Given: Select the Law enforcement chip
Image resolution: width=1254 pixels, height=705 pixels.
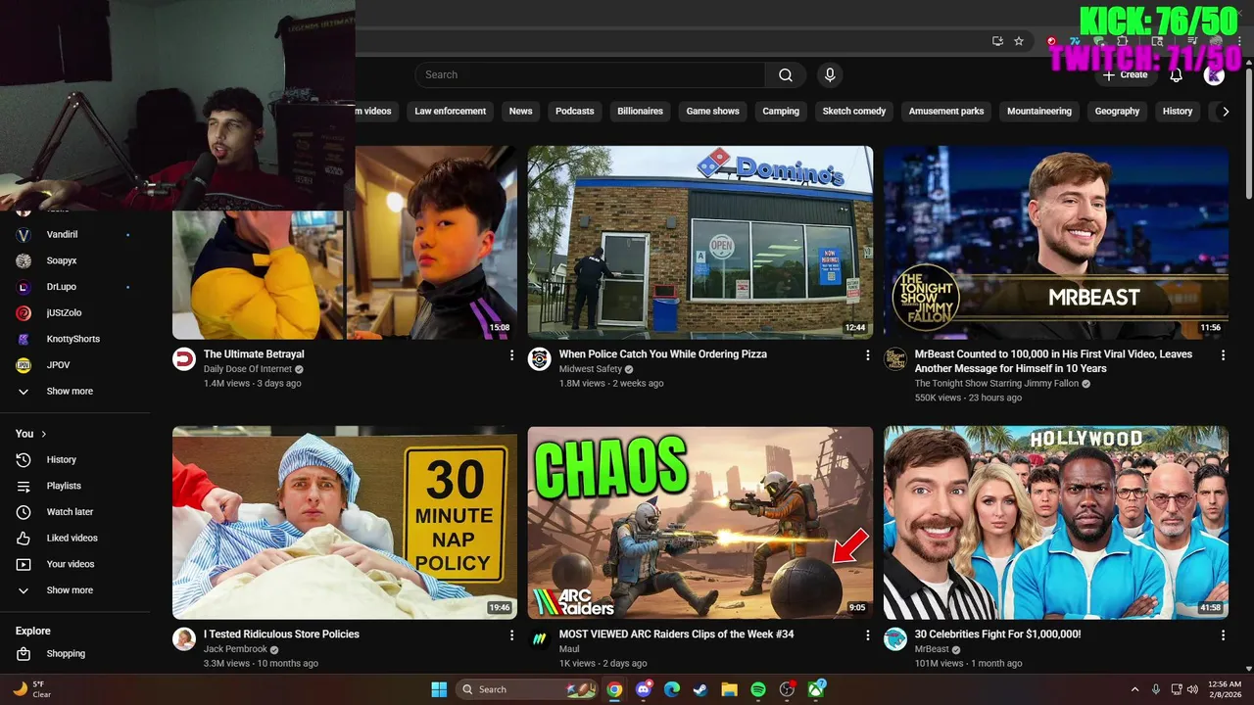Looking at the screenshot, I should pos(450,112).
